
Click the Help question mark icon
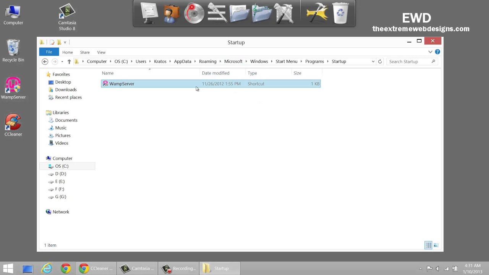437,52
